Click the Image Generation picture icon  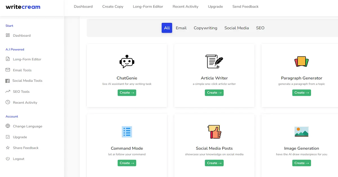[301, 132]
